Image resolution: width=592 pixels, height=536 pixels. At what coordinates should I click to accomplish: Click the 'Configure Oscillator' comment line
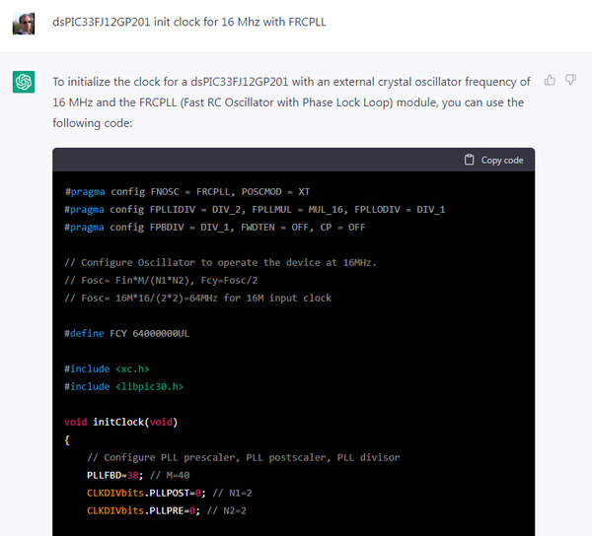pos(220,263)
